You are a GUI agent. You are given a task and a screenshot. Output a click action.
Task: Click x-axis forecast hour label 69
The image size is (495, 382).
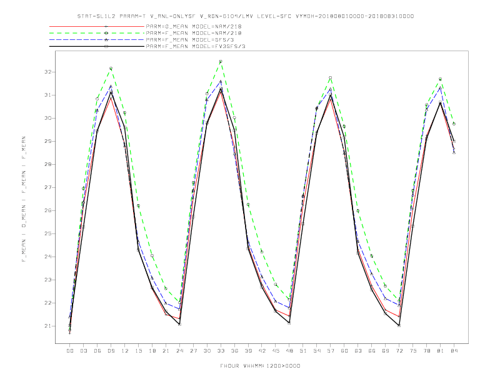pyautogui.click(x=386, y=351)
